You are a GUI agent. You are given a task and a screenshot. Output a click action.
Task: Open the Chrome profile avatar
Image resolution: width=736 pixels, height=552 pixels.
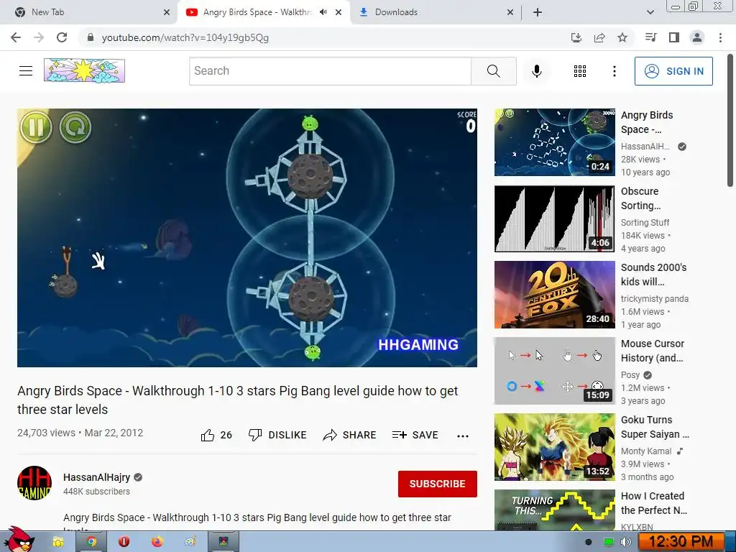coord(697,37)
